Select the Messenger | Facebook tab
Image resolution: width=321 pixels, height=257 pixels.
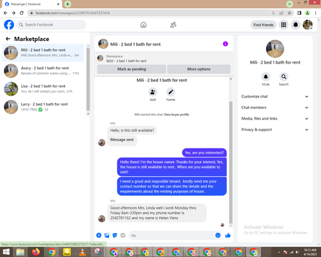point(32,4)
